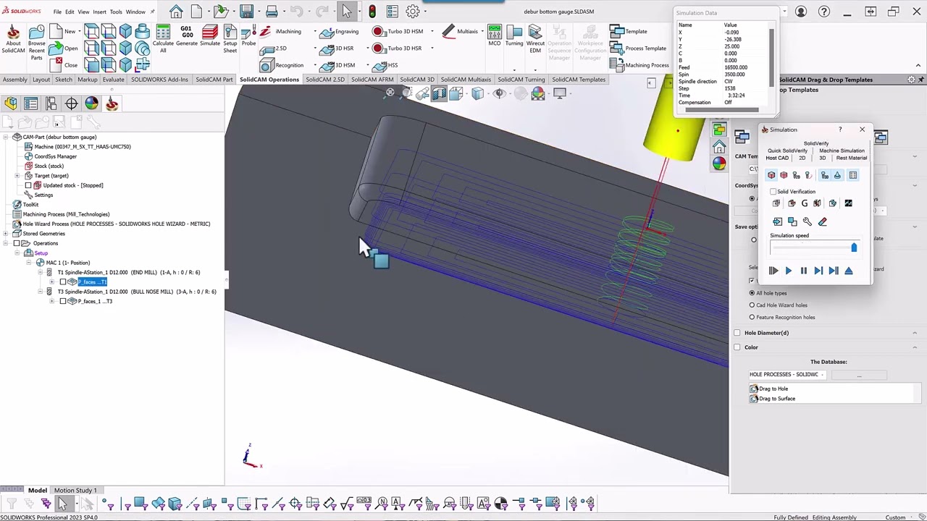
Task: Click the database browse (...) button
Action: [x=859, y=375]
